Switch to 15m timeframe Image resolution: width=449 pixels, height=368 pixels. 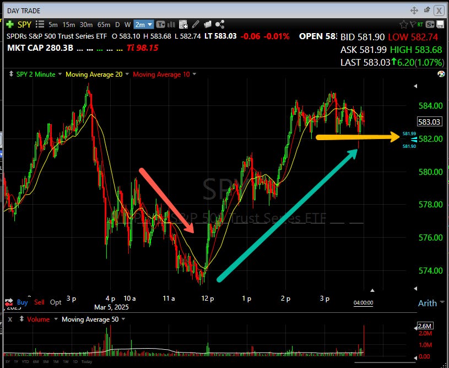point(69,25)
